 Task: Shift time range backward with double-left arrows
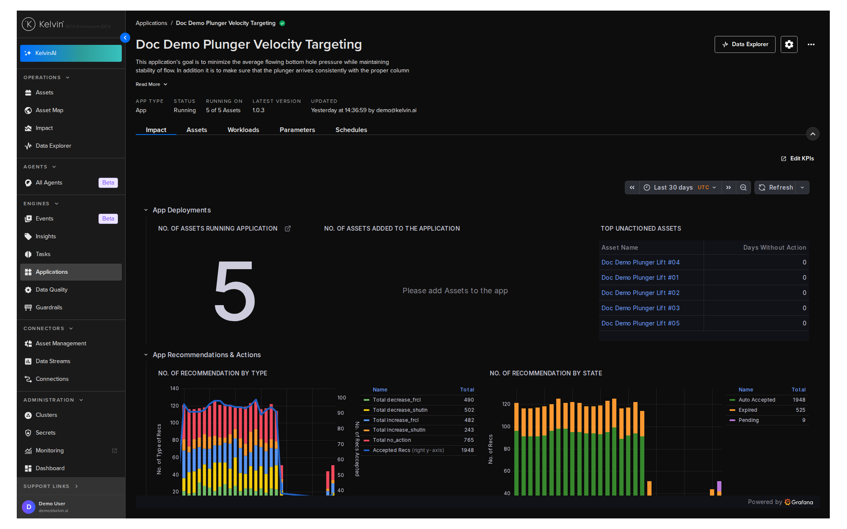tap(632, 187)
